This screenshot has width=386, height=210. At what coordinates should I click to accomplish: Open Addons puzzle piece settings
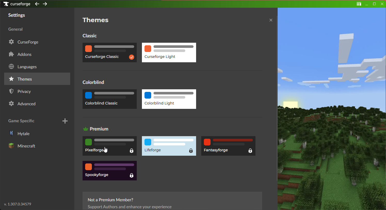tap(37, 54)
